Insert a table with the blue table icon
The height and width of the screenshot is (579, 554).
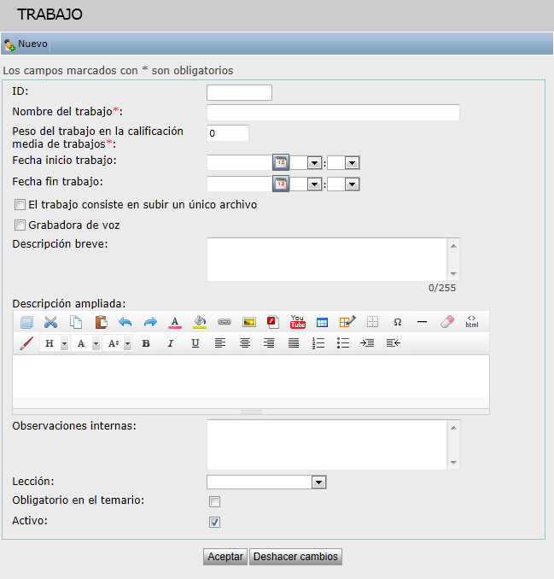pos(322,322)
